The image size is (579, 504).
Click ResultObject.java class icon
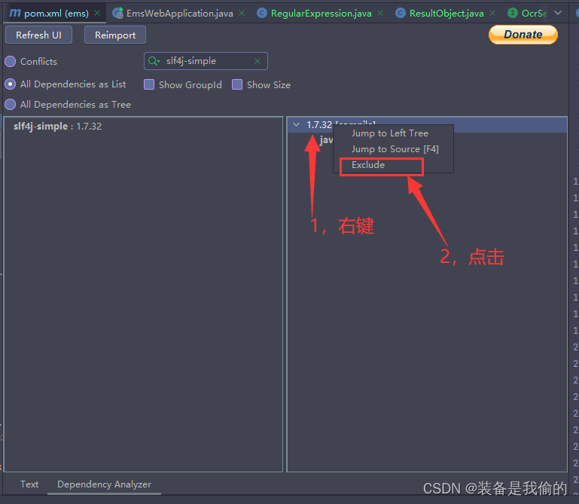[401, 14]
